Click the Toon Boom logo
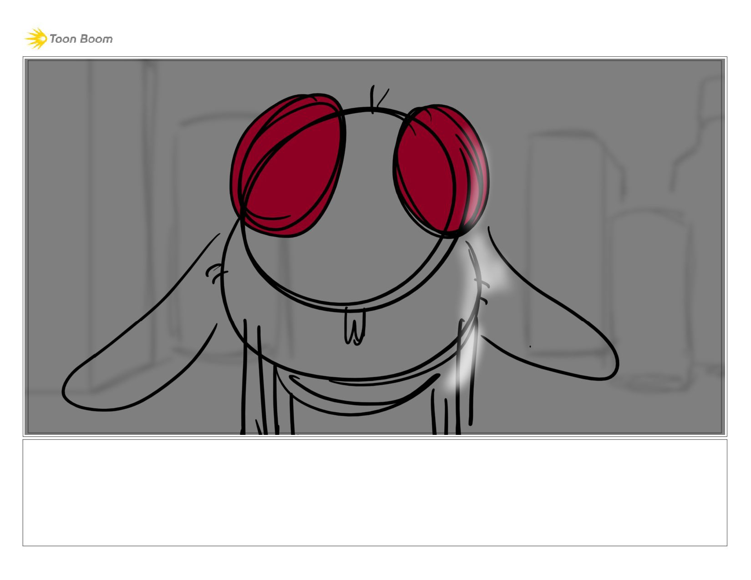 click(x=68, y=39)
